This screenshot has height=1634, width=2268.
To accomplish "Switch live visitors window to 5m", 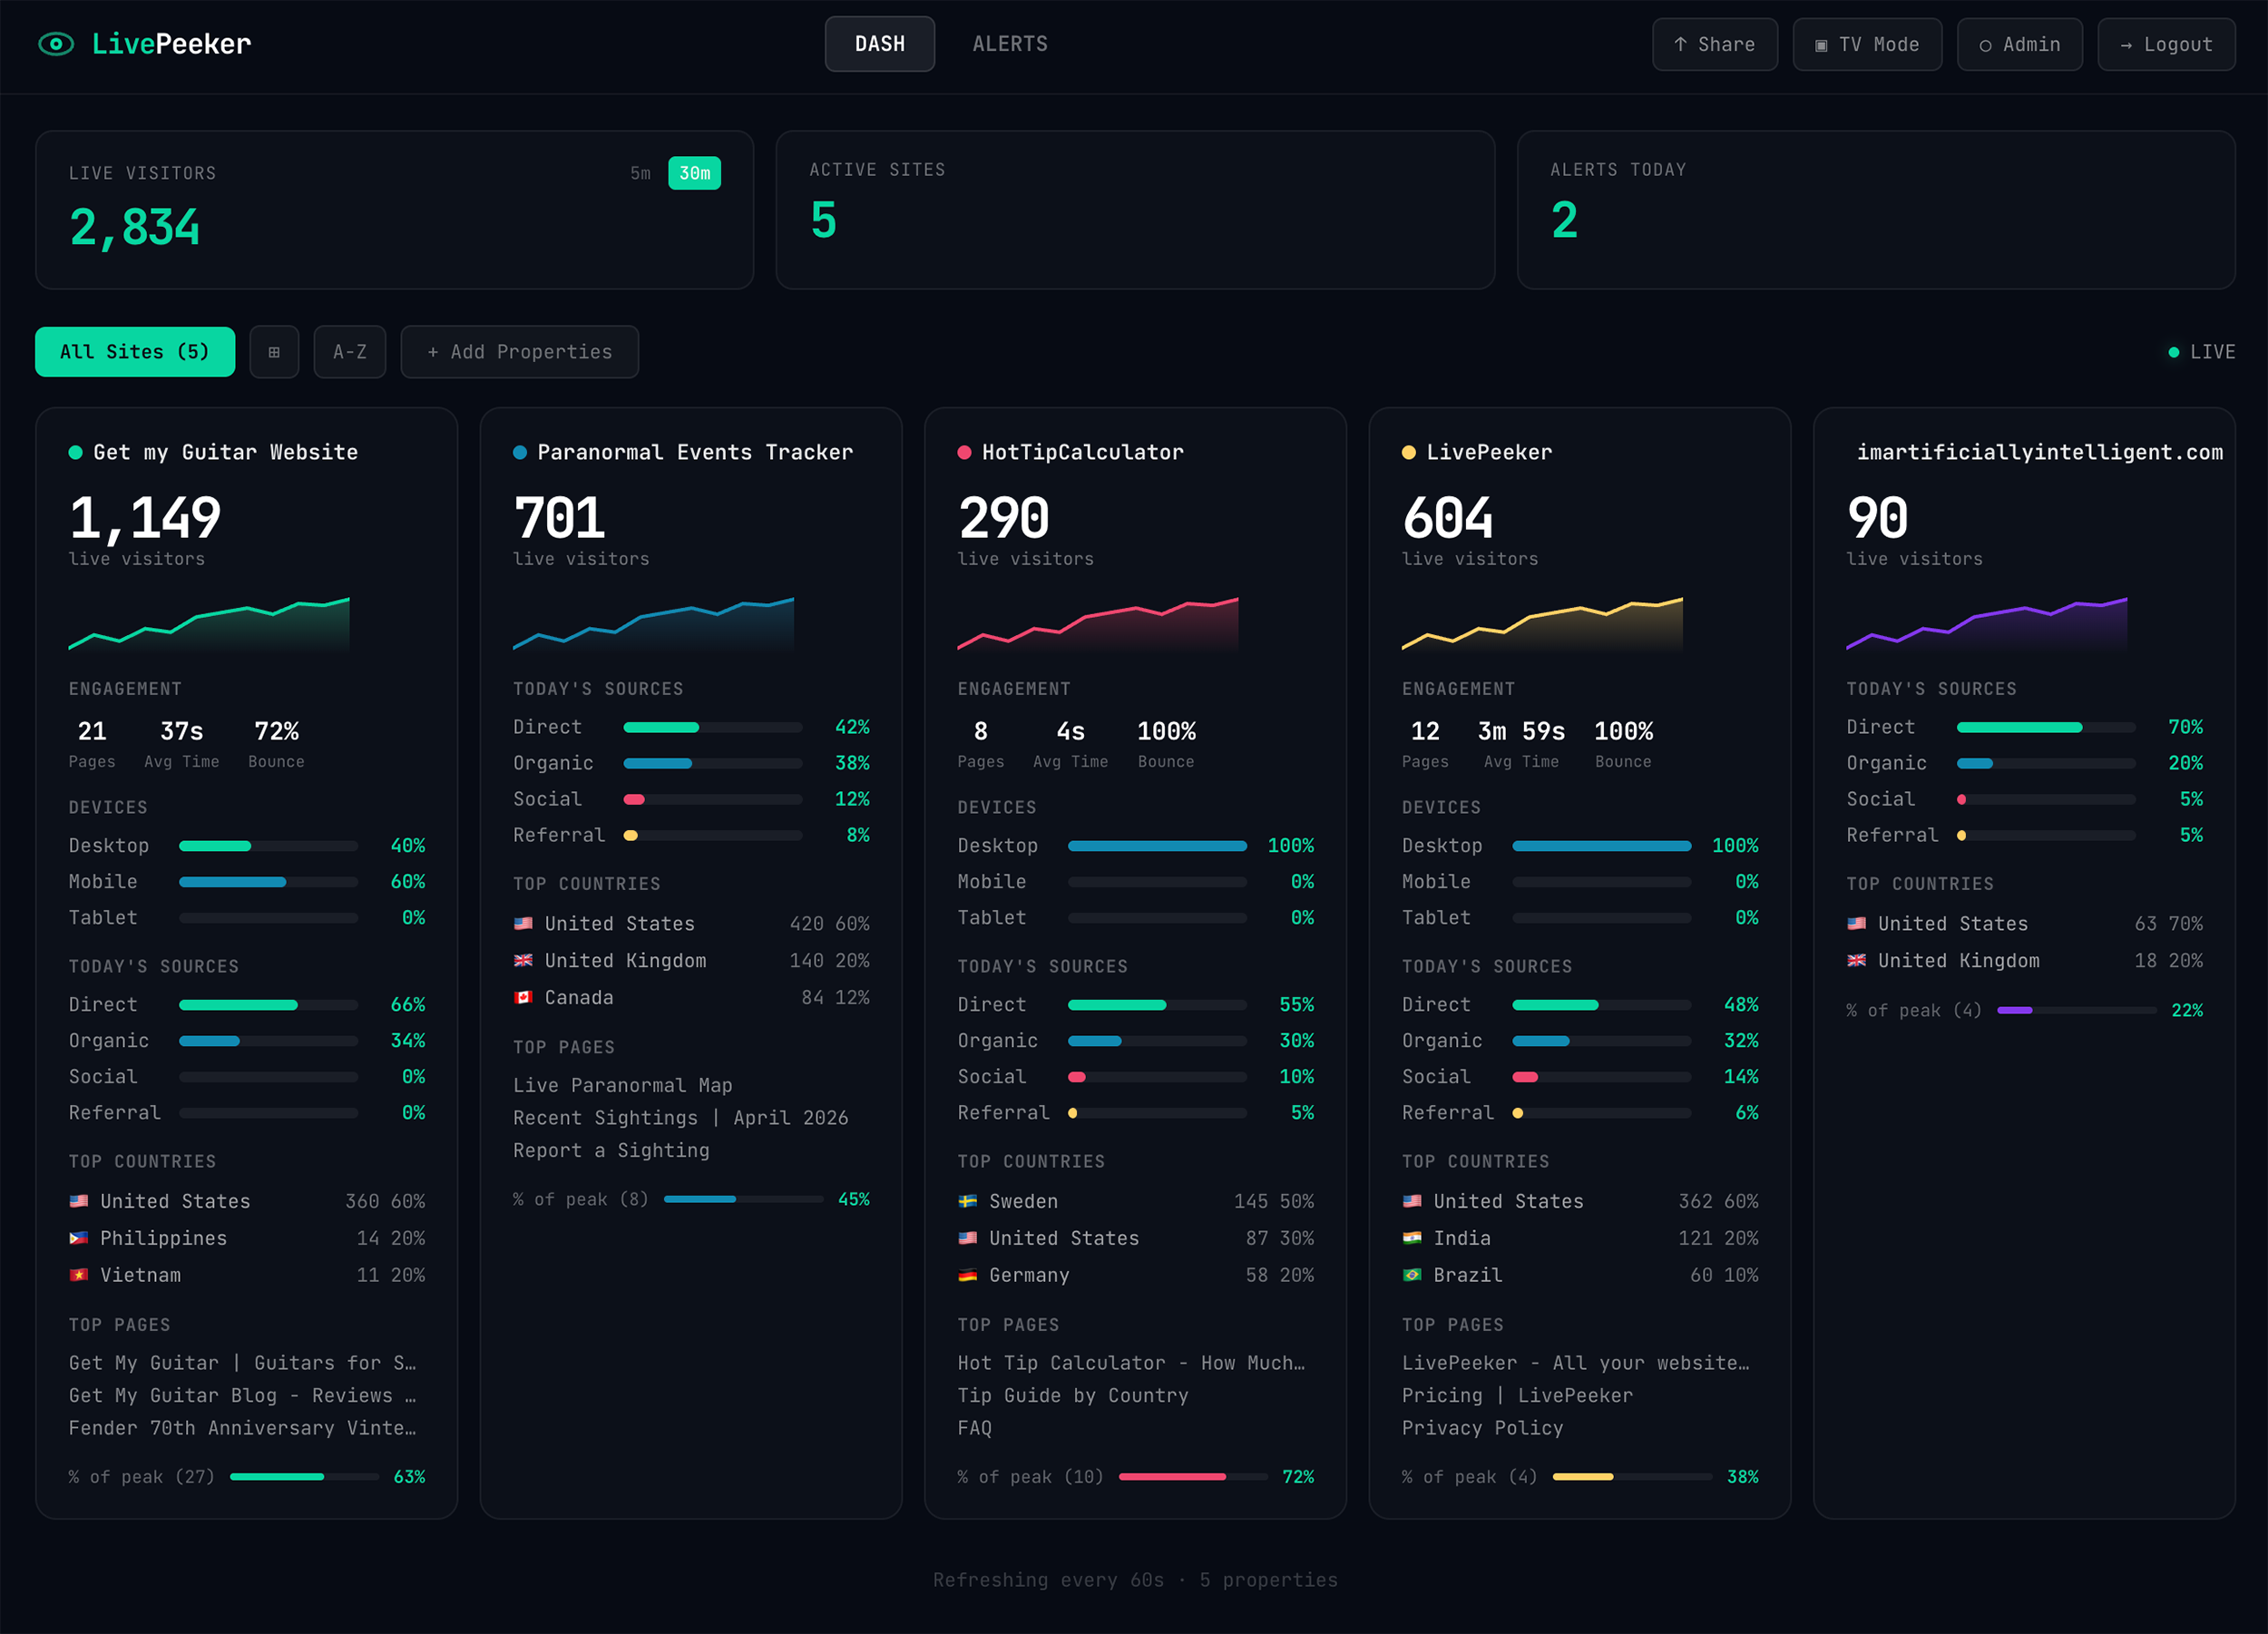I will 640,173.
